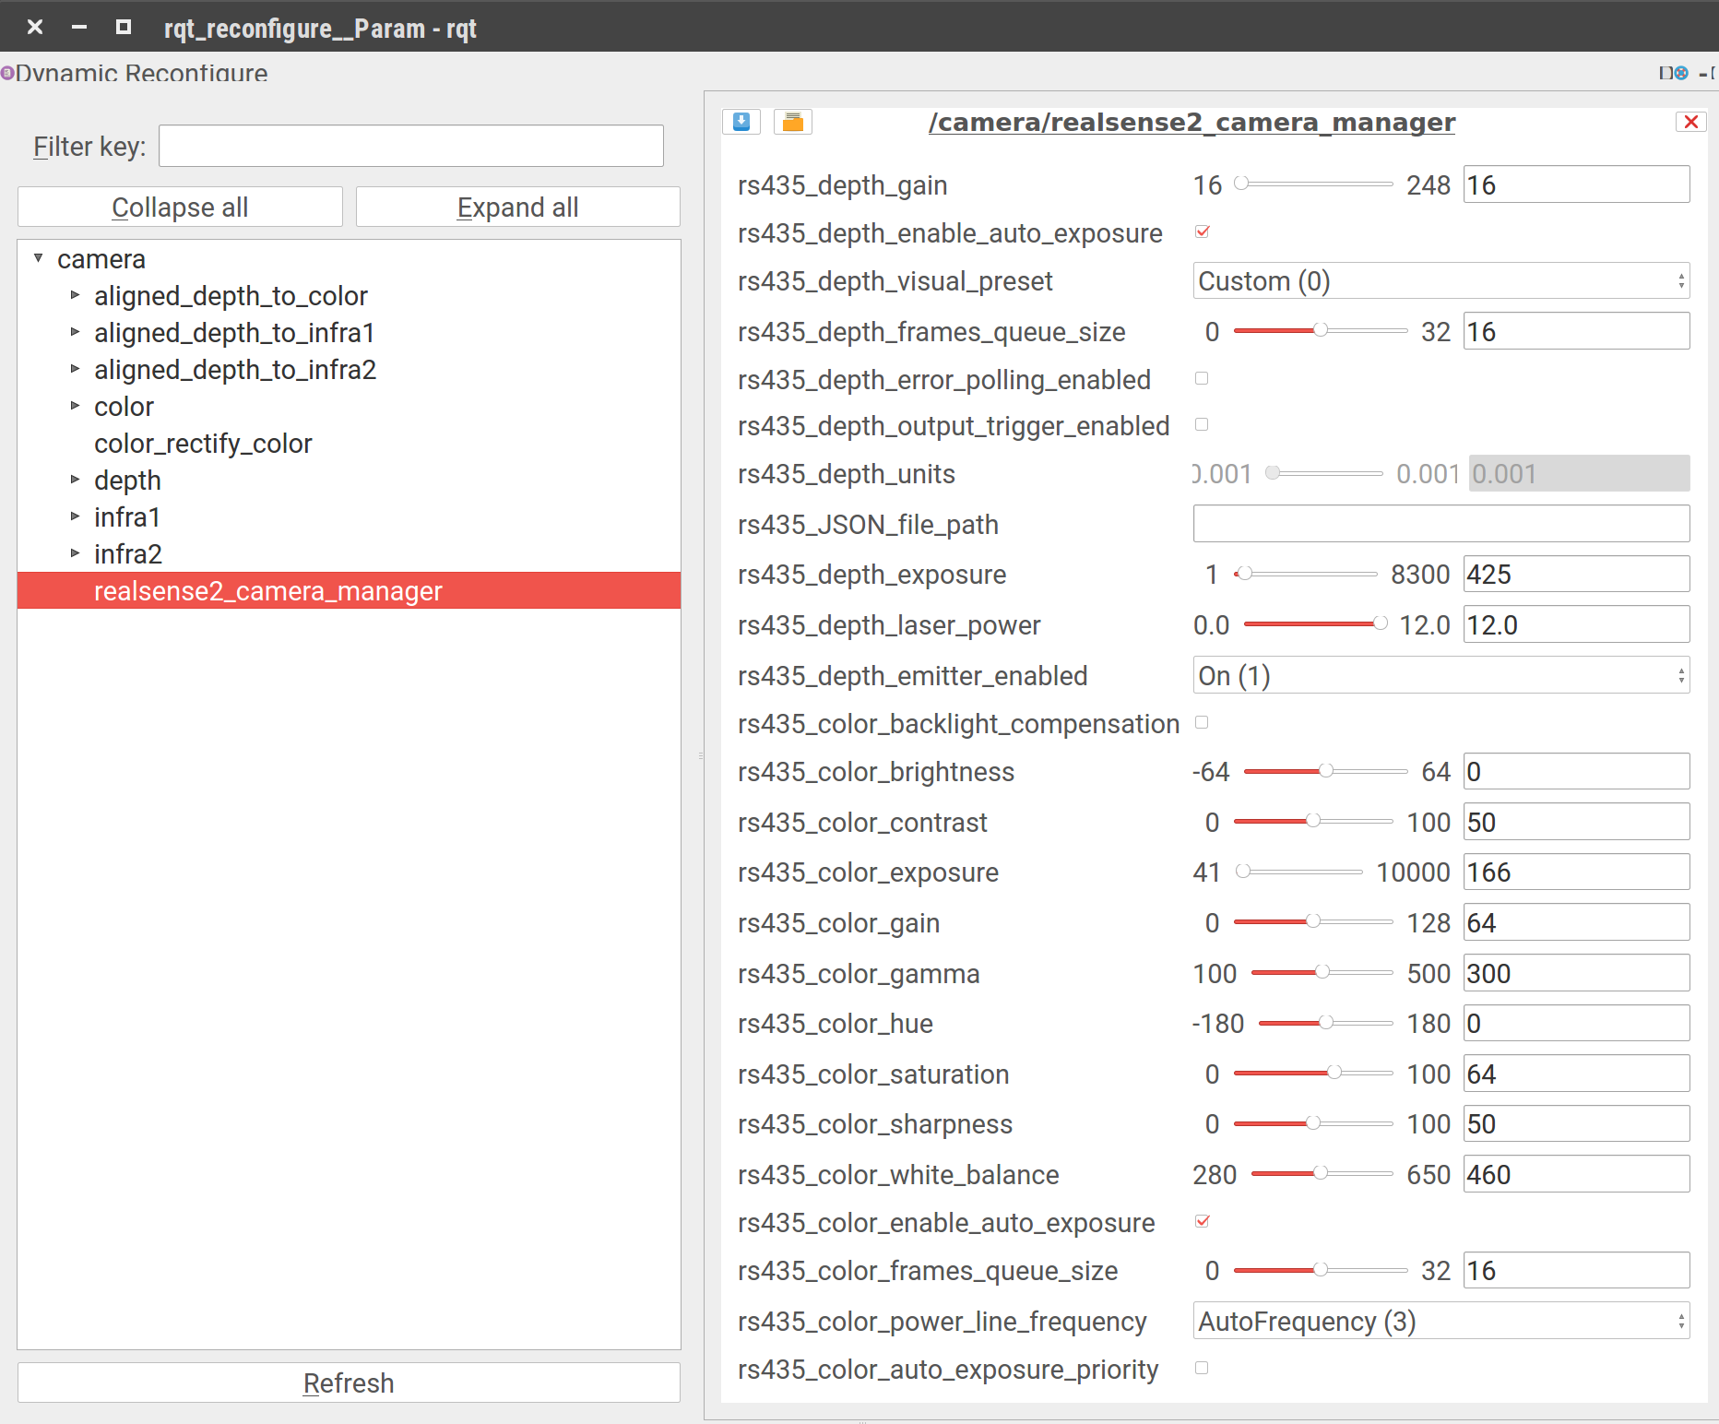
Task: Open the rs435_depth_emitter_enabled dropdown
Action: pyautogui.click(x=1440, y=676)
